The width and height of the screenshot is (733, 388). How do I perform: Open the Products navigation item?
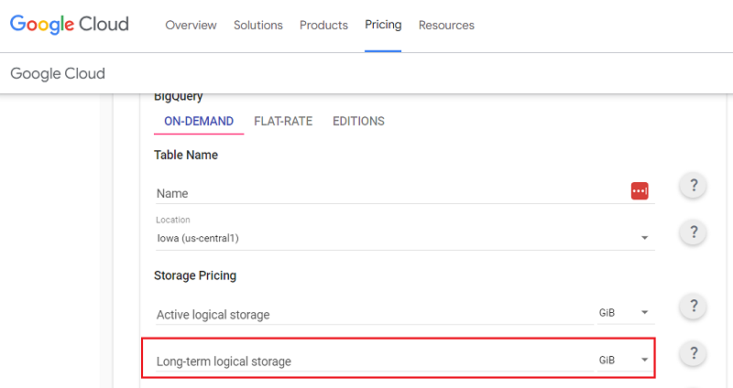pos(323,26)
